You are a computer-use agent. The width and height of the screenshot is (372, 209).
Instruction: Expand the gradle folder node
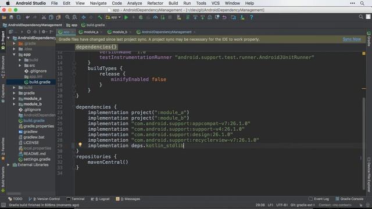coord(14,93)
